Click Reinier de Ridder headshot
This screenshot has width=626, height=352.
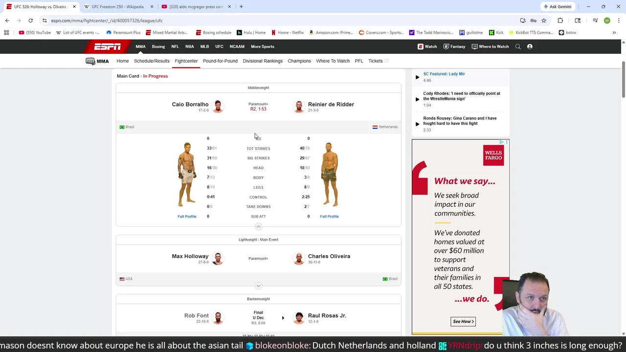pos(298,107)
